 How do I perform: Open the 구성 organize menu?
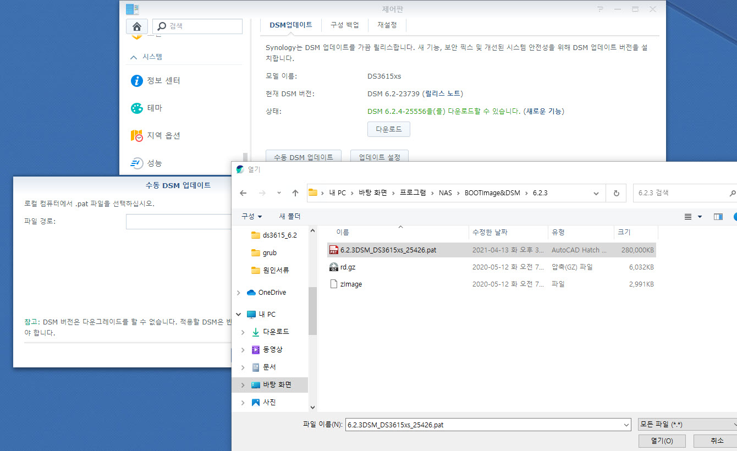(252, 217)
